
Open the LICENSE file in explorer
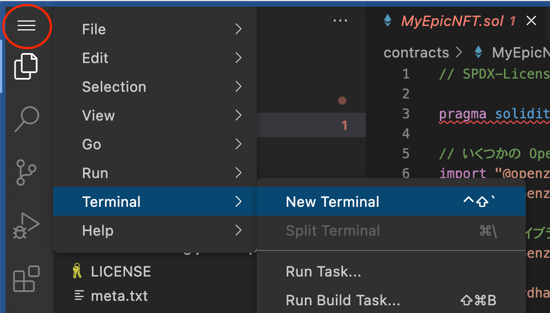(x=121, y=272)
